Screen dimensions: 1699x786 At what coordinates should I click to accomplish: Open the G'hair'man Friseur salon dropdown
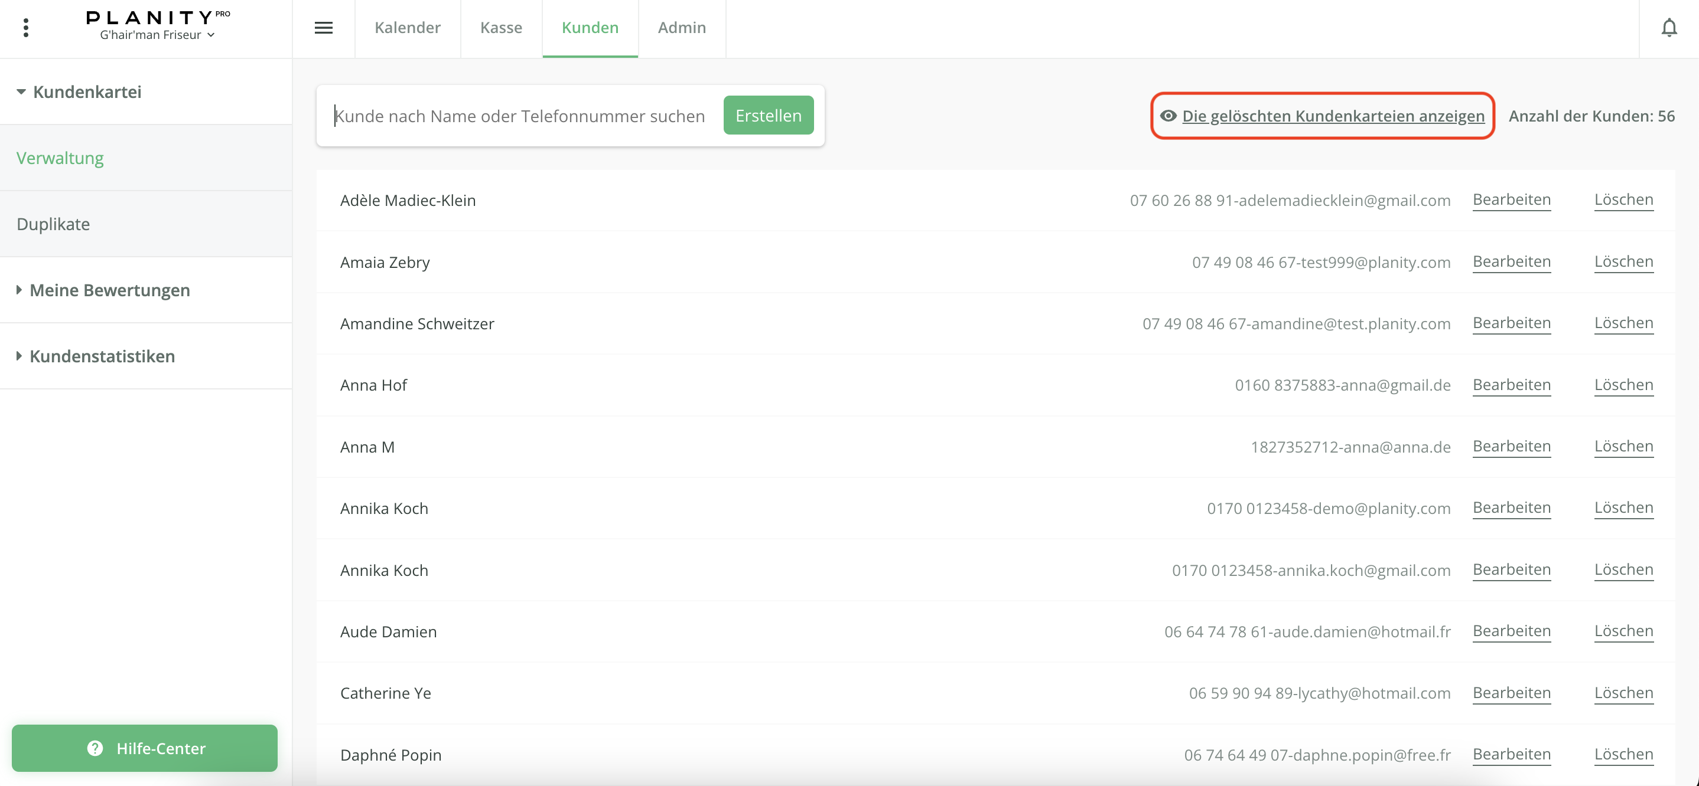click(x=157, y=35)
